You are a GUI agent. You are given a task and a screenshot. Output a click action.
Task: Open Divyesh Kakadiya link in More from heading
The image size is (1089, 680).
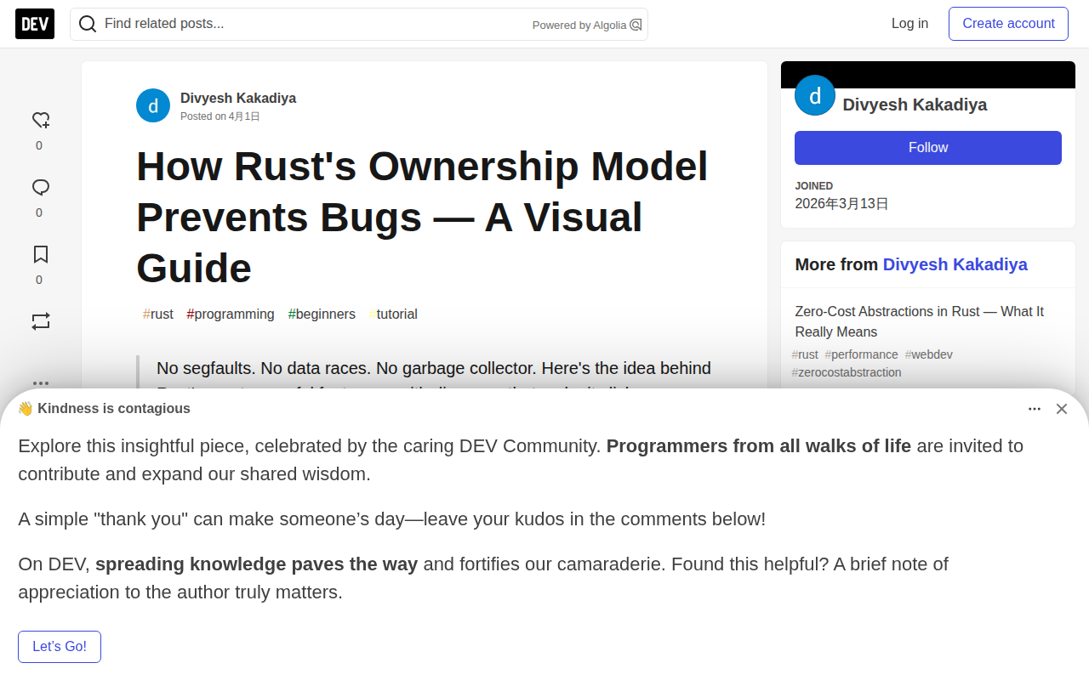click(955, 264)
